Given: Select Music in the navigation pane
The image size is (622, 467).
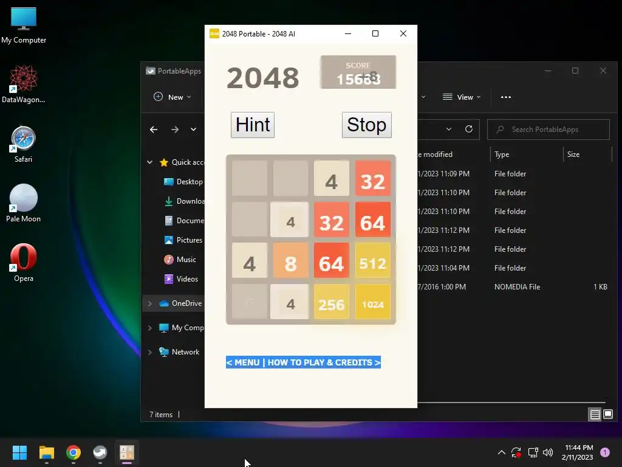Looking at the screenshot, I should (180, 259).
